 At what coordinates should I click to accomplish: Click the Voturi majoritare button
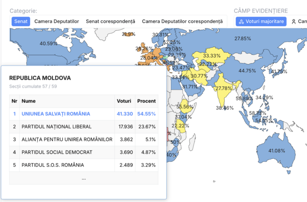pos(261,21)
